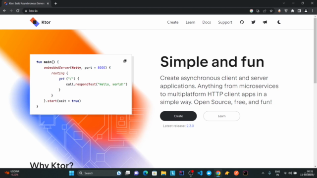Screen dimensions: 317x178
Task: Click the dark Create button
Action: pyautogui.click(x=178, y=116)
